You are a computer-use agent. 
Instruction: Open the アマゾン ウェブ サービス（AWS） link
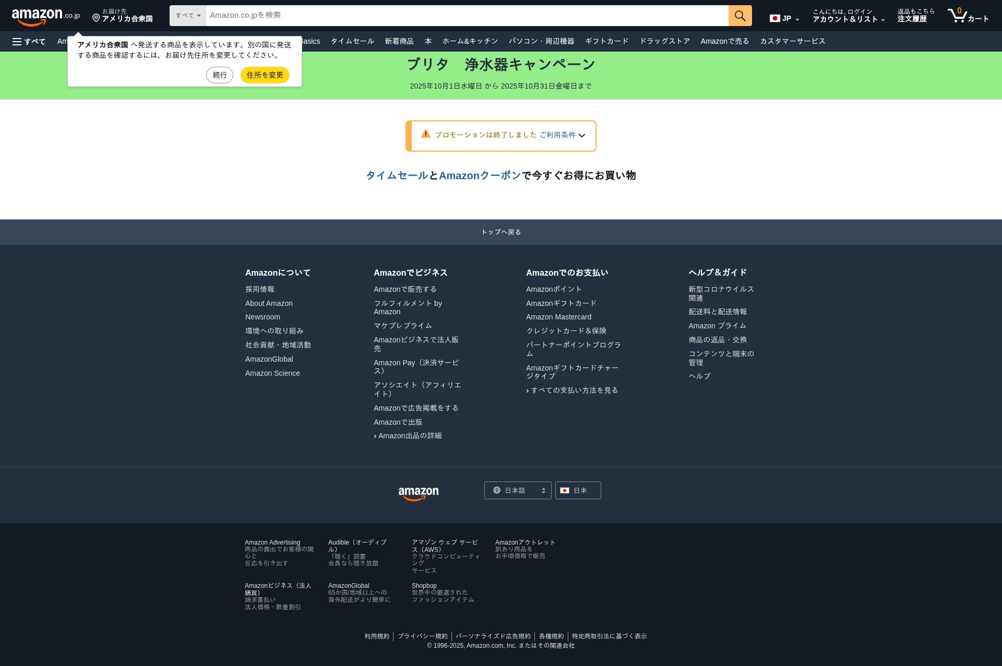pyautogui.click(x=445, y=546)
